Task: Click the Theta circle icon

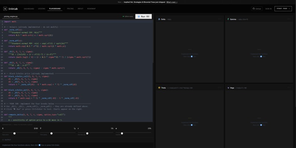Action: pyautogui.click(x=159, y=88)
